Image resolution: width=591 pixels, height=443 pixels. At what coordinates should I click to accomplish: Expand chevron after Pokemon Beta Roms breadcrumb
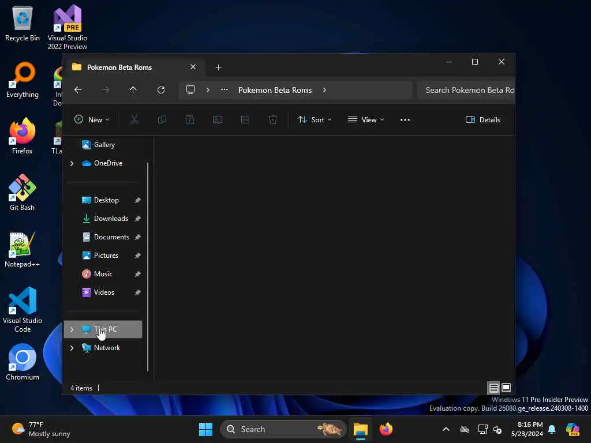324,90
